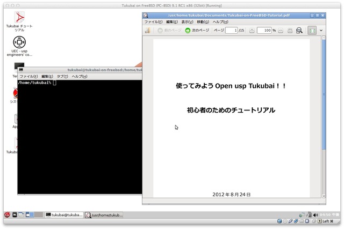Click PDF title 使ってみよう Open usp Tukubai

click(231, 86)
